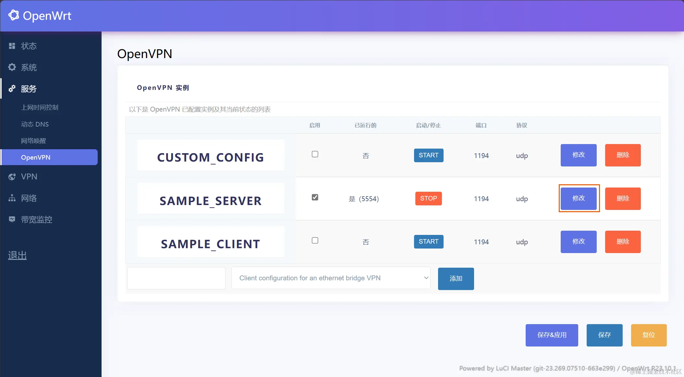This screenshot has height=377, width=684.
Task: Click the Services cogs icon
Action: (12, 89)
